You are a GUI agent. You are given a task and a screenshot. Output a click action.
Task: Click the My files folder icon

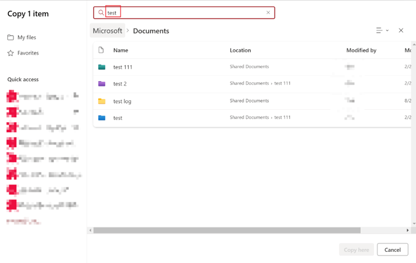pos(11,37)
